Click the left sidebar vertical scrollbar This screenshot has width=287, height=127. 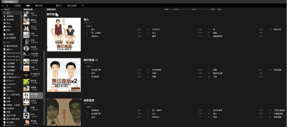(x=21, y=41)
